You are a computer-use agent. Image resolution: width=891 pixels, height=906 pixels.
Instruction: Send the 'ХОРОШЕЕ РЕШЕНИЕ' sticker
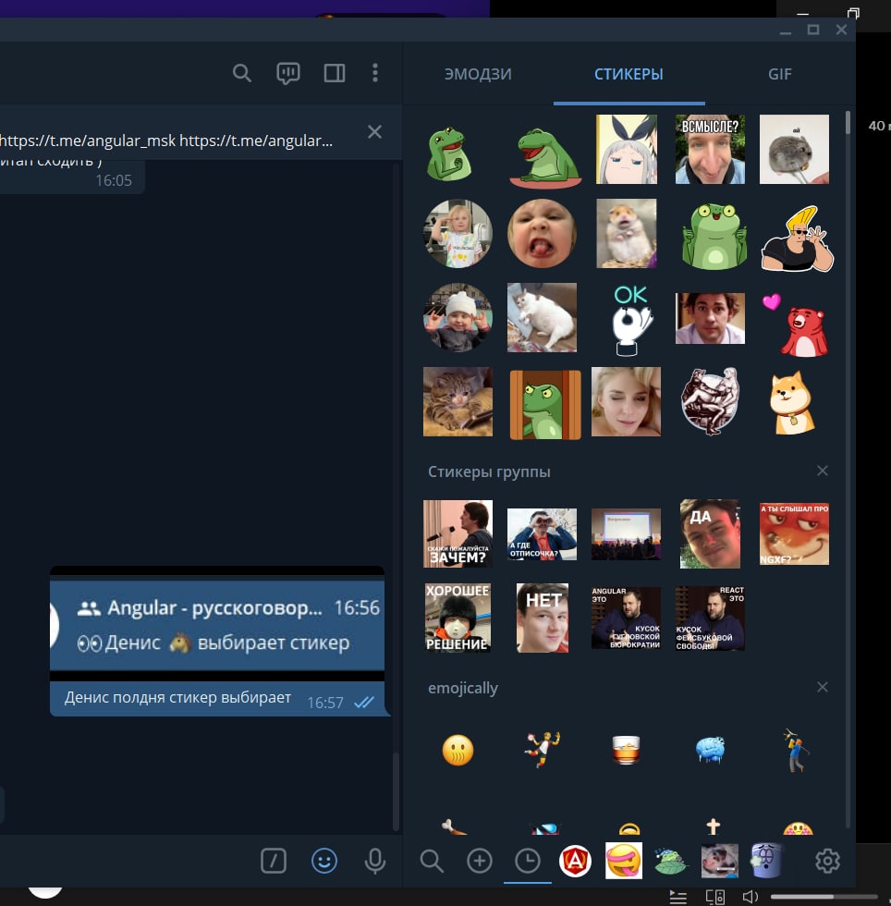point(458,618)
